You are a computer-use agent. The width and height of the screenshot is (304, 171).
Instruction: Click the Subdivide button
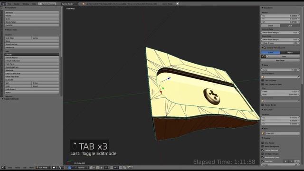32,70
